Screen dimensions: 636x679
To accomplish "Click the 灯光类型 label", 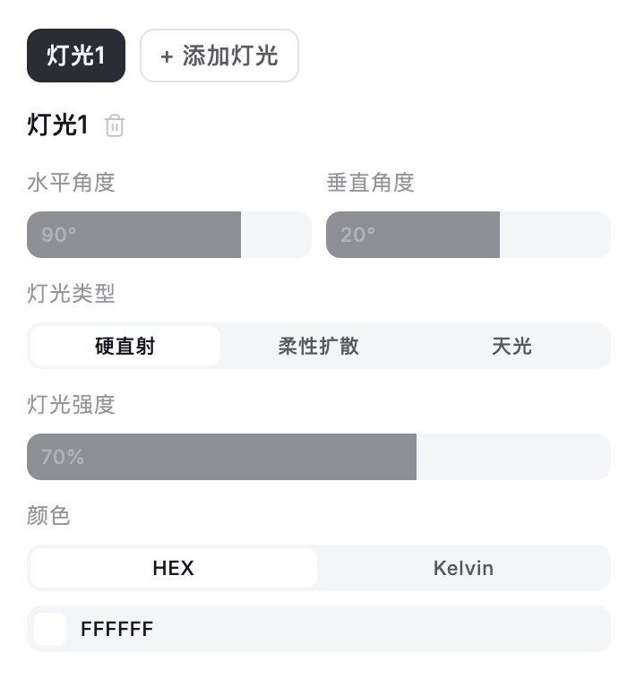I will (x=72, y=293).
